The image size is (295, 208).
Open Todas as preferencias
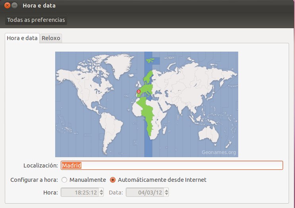36,20
